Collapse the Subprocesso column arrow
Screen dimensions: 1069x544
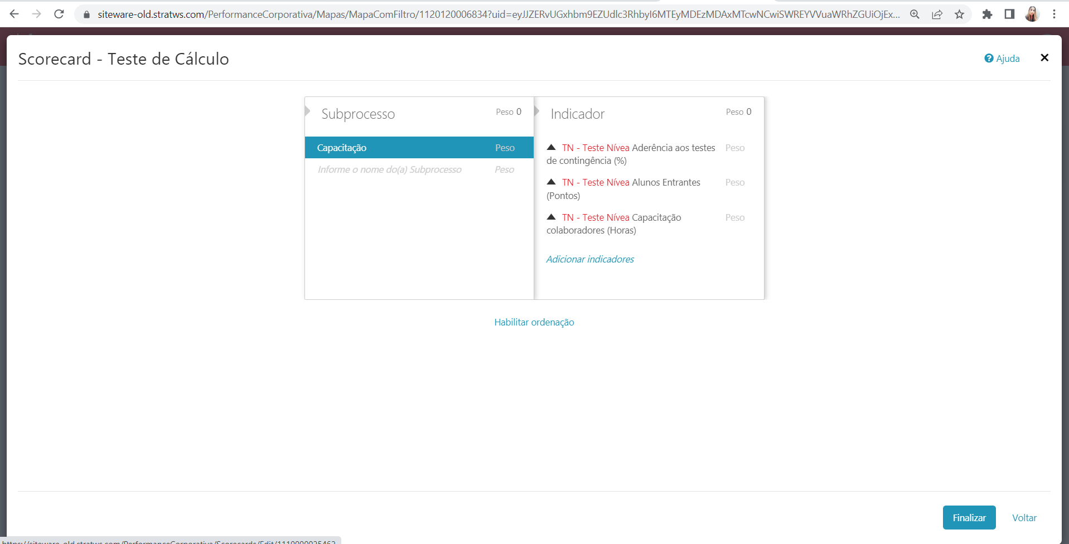[308, 111]
